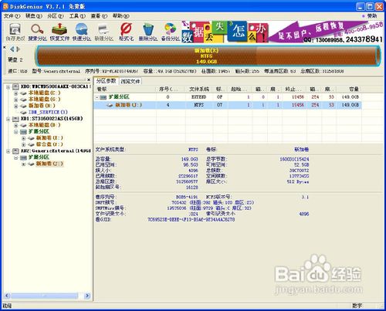The width and height of the screenshot is (386, 311).
Task: Click the tree horizontal scrollbar thumb
Action: click(44, 296)
